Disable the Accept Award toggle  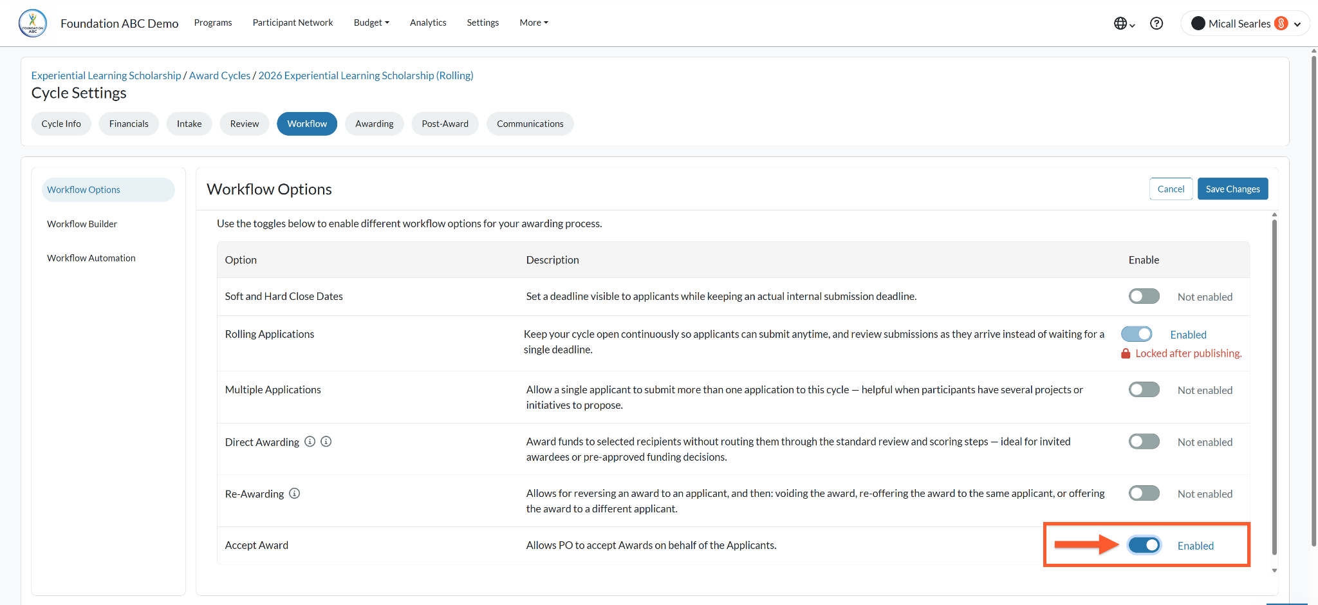[1144, 545]
